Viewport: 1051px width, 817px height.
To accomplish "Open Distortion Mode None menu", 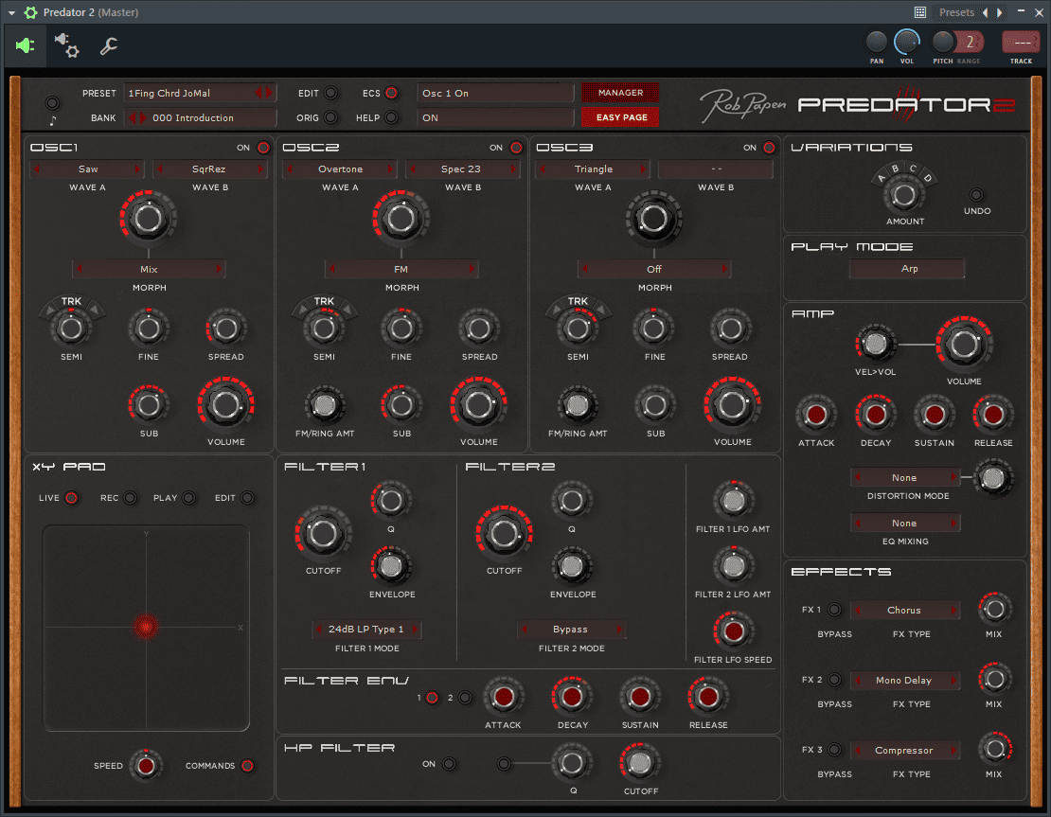I will click(x=905, y=478).
